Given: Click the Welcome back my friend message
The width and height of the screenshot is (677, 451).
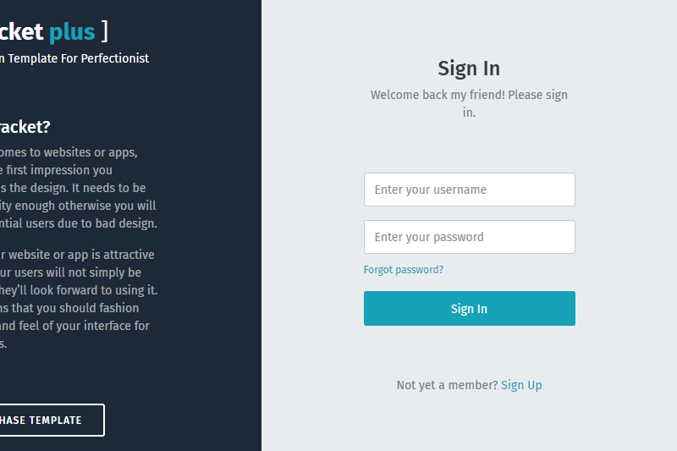Looking at the screenshot, I should click(469, 103).
